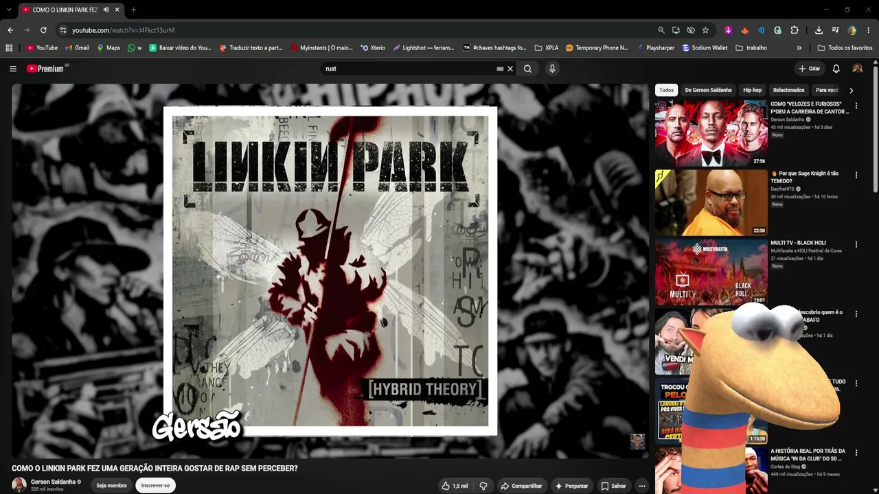The height and width of the screenshot is (494, 879).
Task: Open options for Velozes e Furiosos video
Action: pyautogui.click(x=856, y=106)
